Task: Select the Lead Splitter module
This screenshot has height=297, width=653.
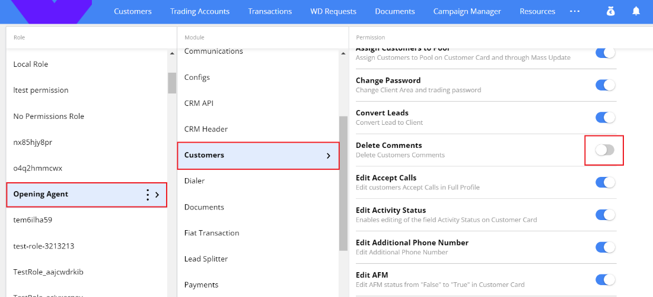Action: click(206, 259)
